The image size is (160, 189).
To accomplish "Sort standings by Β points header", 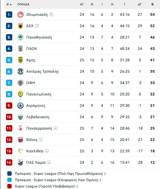I will 152,4.
